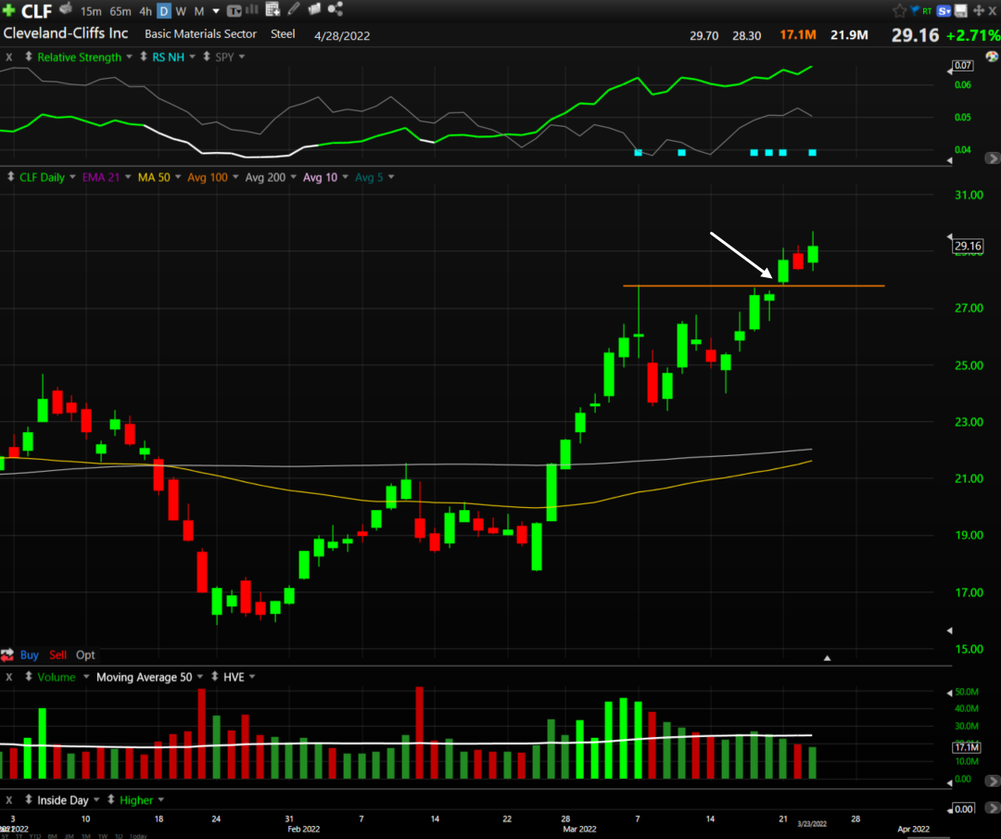The image size is (1001, 839).
Task: Click the move handle beside RS NH
Action: coord(143,57)
